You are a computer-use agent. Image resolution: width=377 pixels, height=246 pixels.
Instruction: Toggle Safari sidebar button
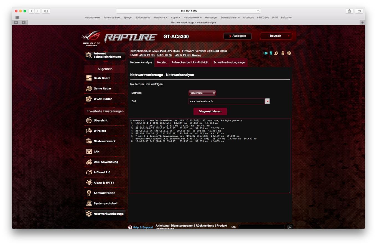(x=46, y=11)
